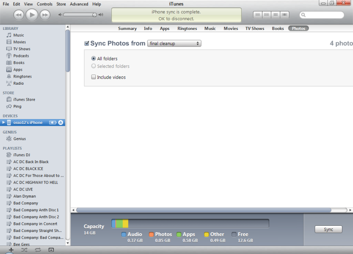Select the Photos tab
353x254 pixels.
coord(299,29)
